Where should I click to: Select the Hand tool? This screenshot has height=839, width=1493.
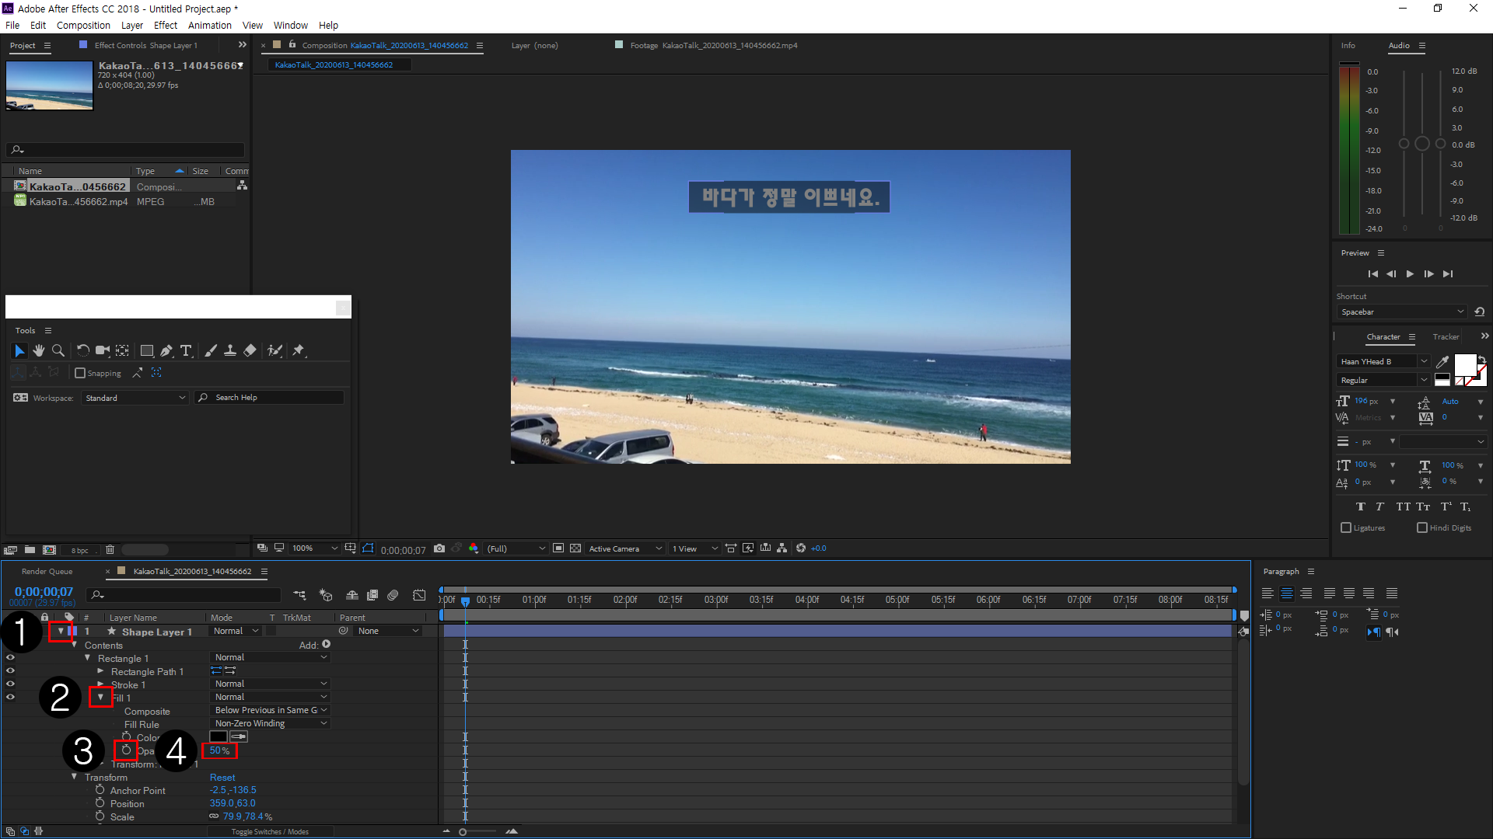pos(39,351)
